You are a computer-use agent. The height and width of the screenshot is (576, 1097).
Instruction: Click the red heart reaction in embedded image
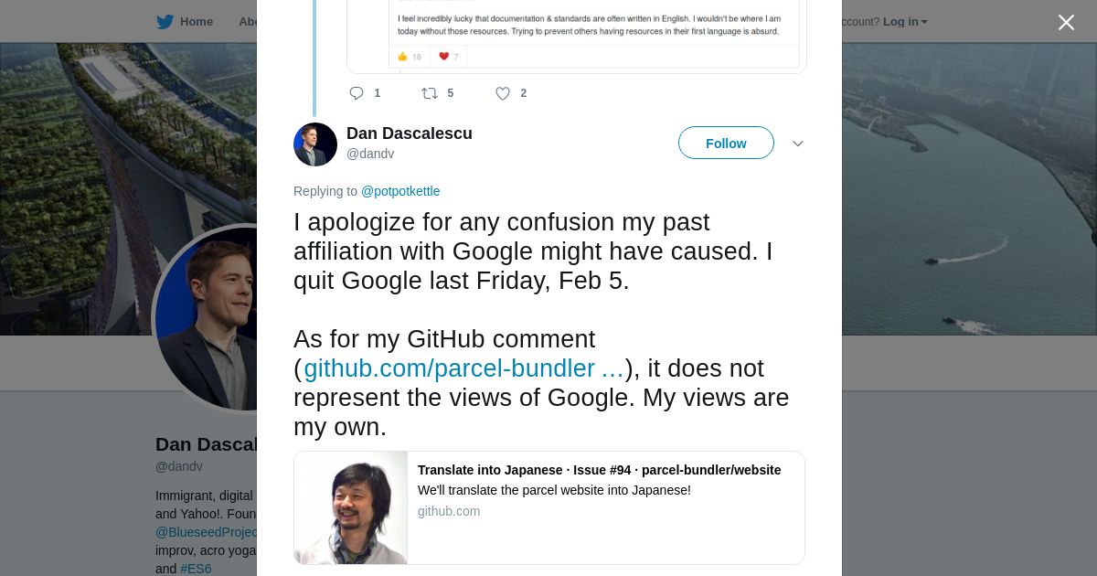(x=444, y=57)
